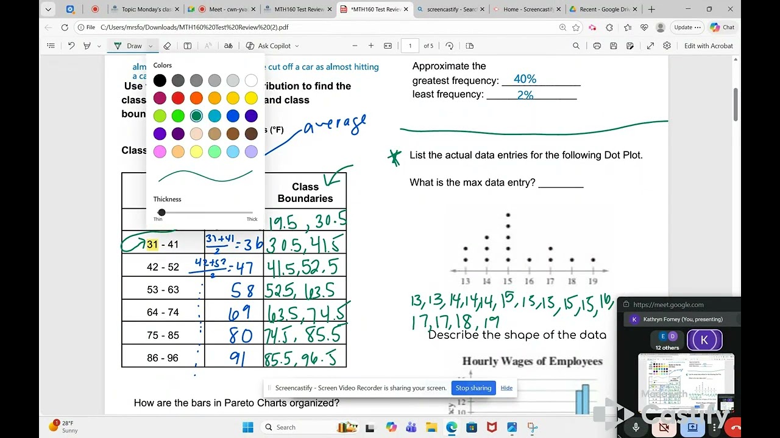Click the browser Update button
This screenshot has width=780, height=438.
pos(687,27)
